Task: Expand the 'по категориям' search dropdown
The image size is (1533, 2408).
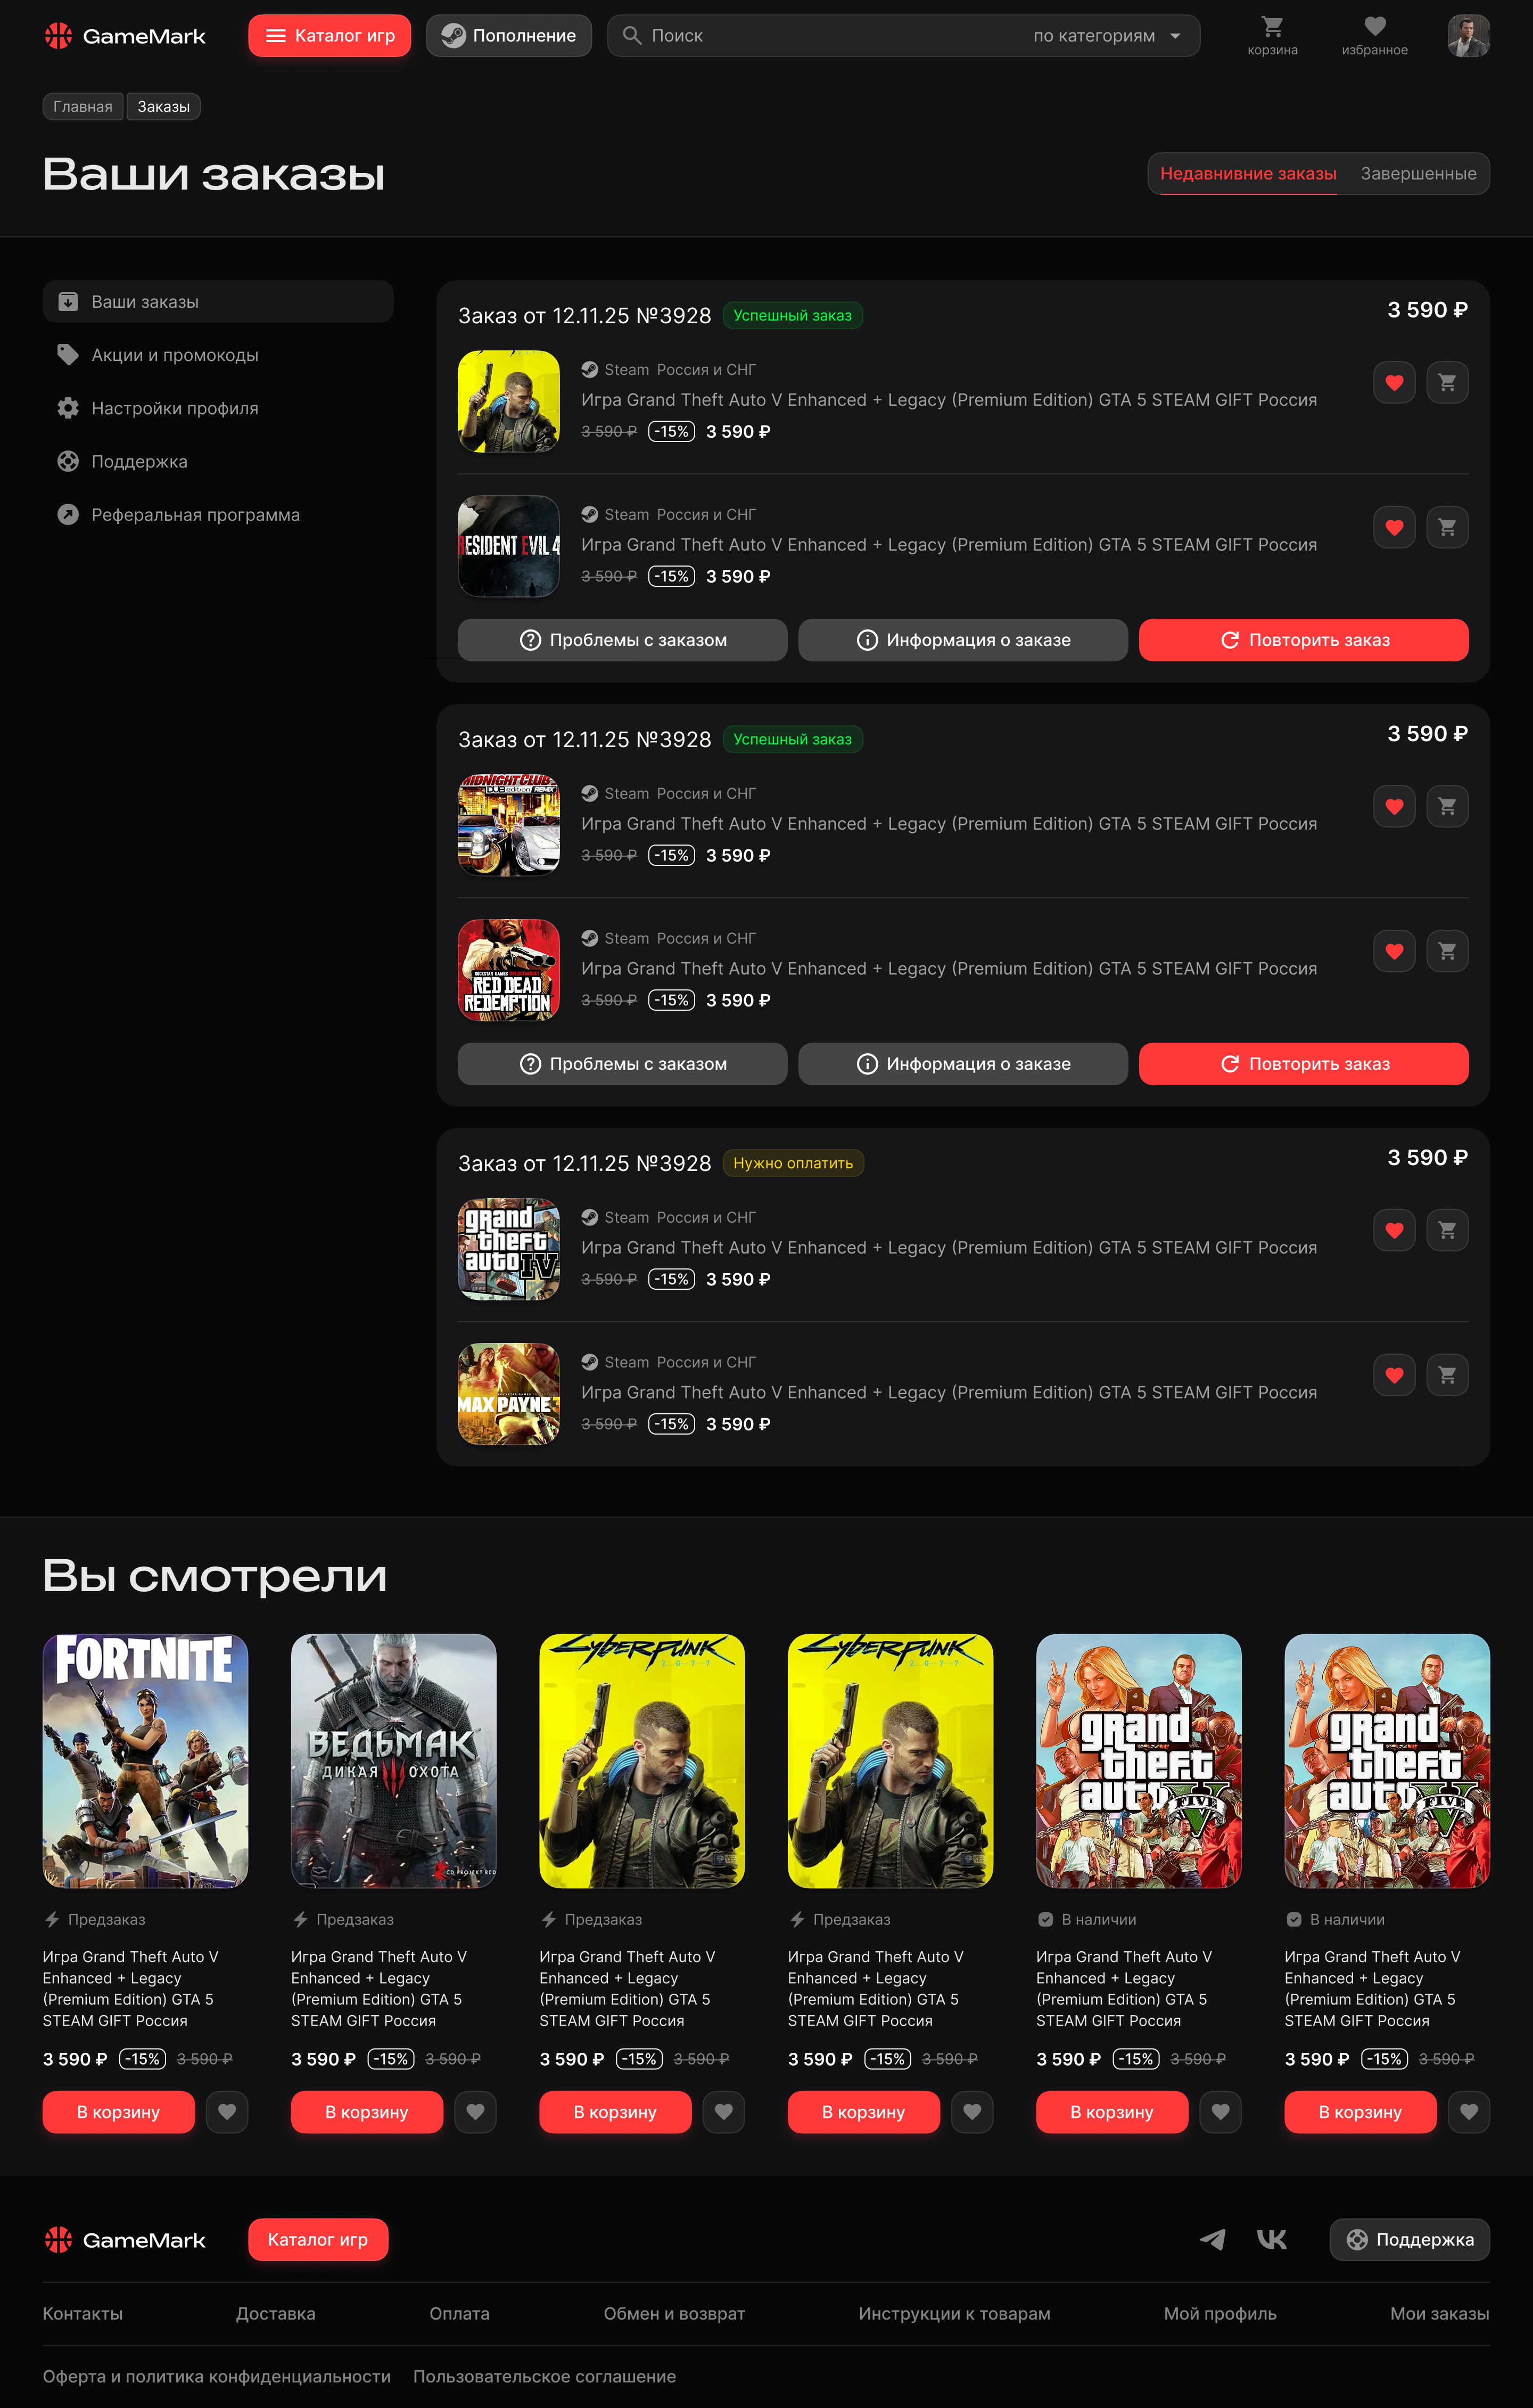Action: [1107, 36]
